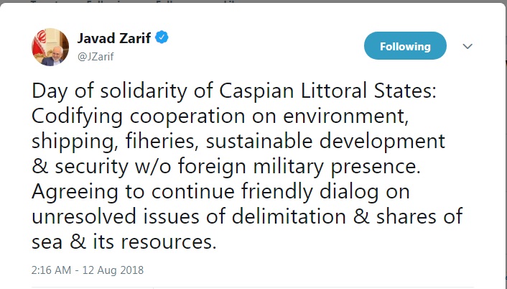The image size is (507, 289).
Task: Open the tweet options chevron menu
Action: [468, 47]
